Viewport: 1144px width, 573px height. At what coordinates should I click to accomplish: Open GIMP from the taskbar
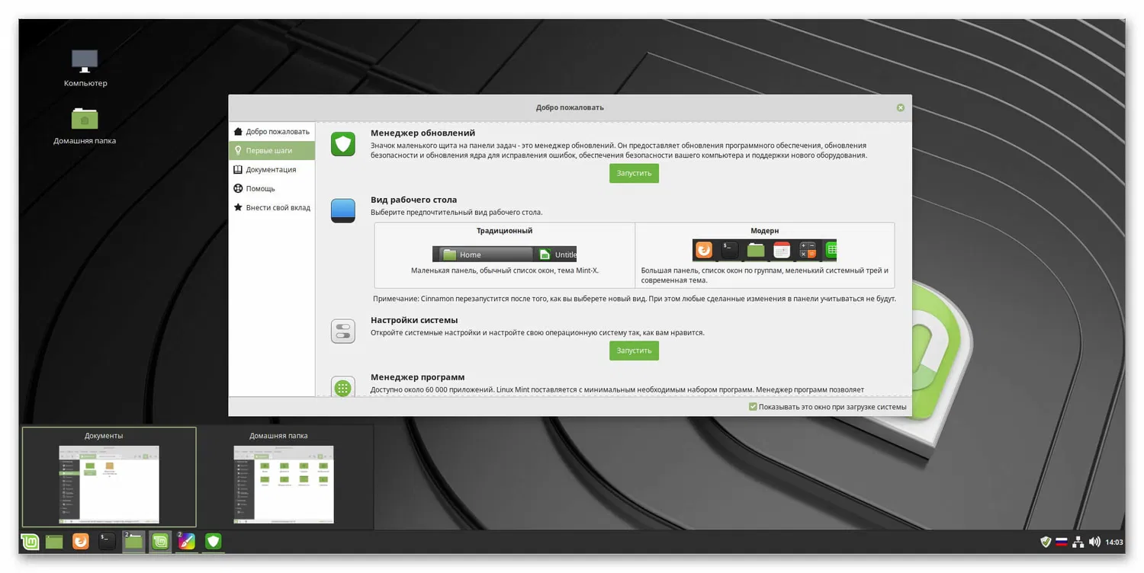186,541
